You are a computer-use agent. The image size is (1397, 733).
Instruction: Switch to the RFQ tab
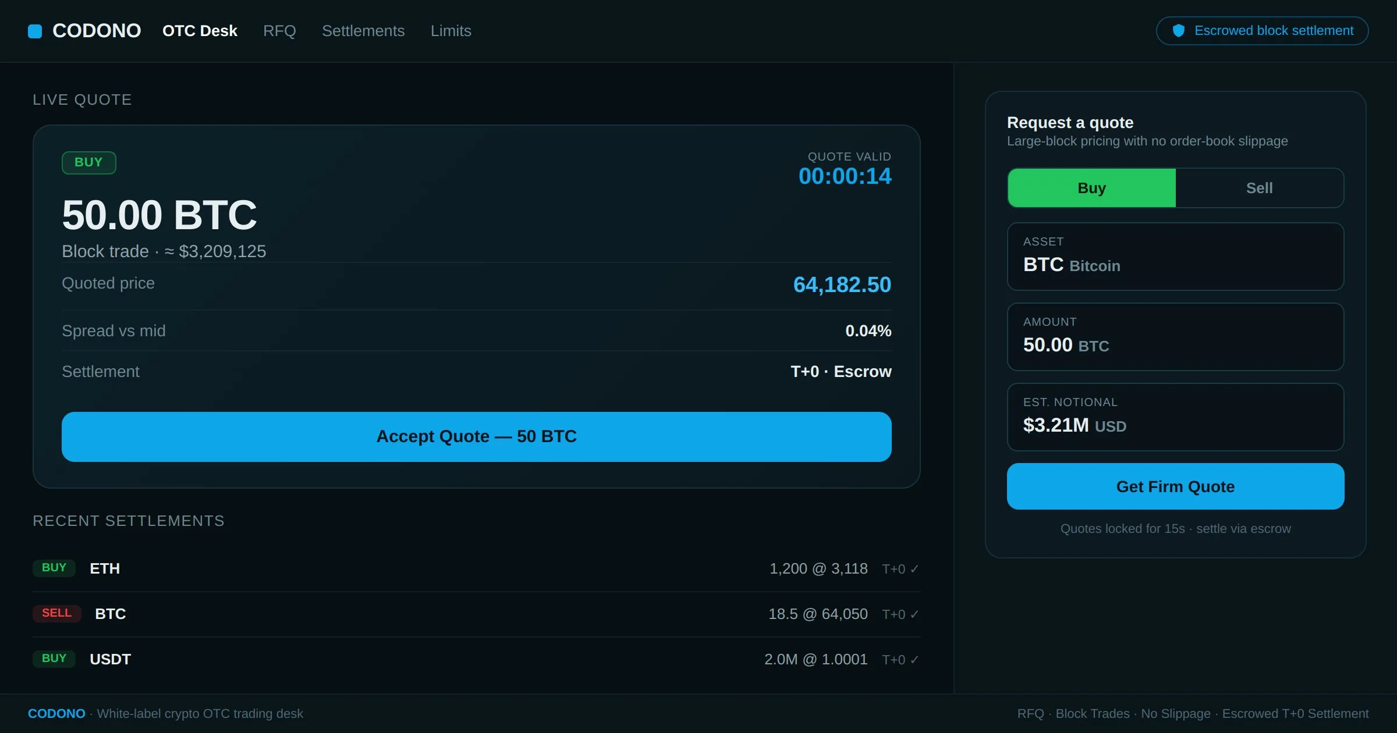click(279, 31)
